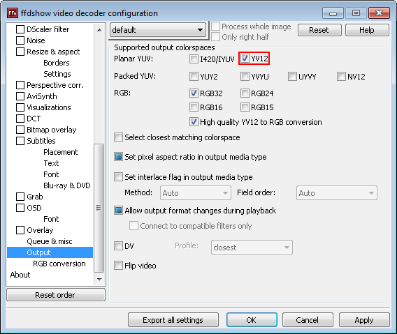Select the Output page in tree
Screen dimensions: 397x334
click(50, 252)
